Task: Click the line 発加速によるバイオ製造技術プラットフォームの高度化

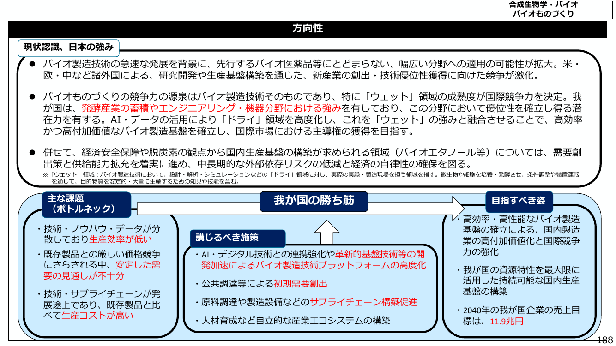Action: [x=314, y=266]
